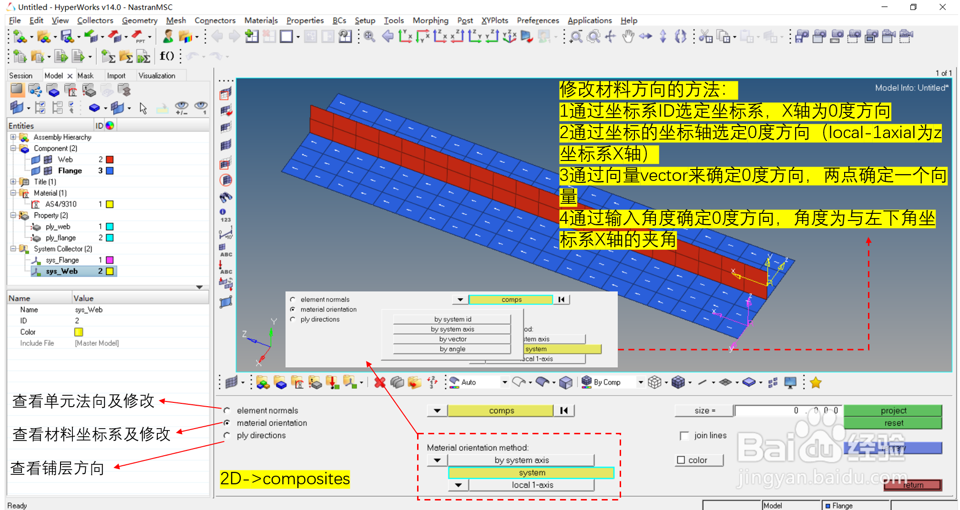Click the isometric XYZ view icon
This screenshot has height=510, width=960.
coord(509,36)
